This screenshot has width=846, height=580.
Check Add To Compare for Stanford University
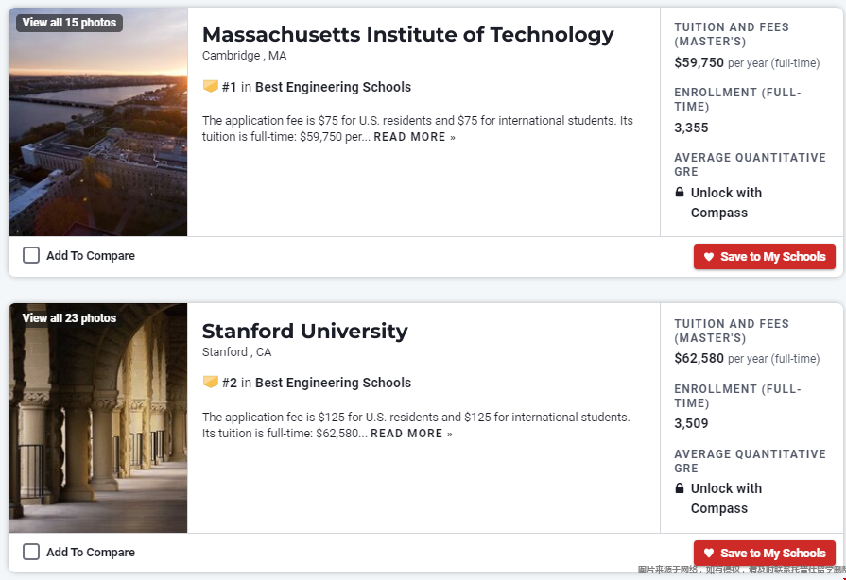(x=31, y=552)
